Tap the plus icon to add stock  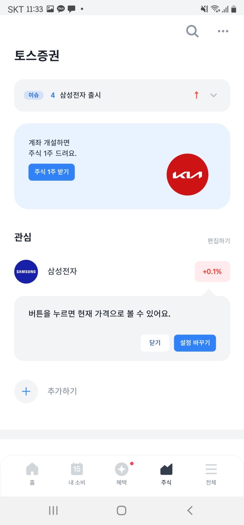click(x=26, y=391)
